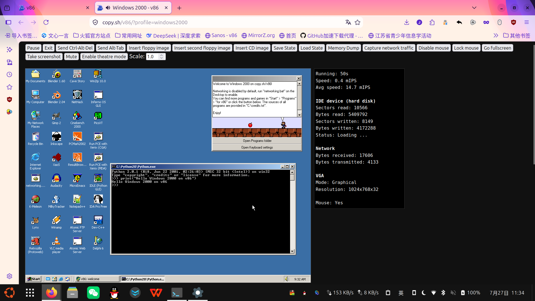Click Open Programs folder button
This screenshot has width=535, height=301.
(x=257, y=141)
